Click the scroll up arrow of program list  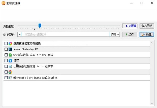152,43
